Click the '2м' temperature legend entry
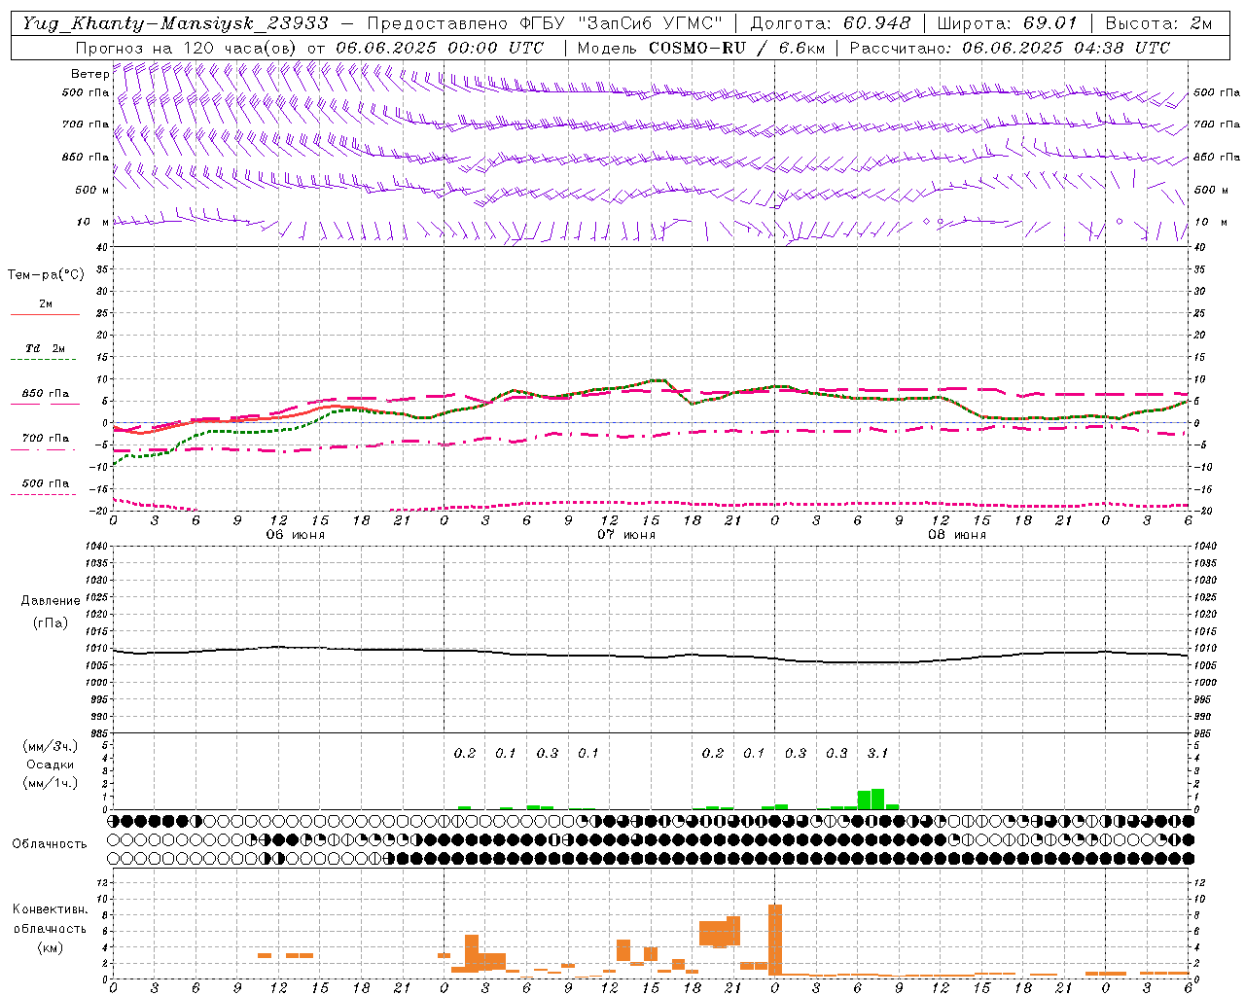Viewport: 1245px width, 996px height. pos(46,304)
